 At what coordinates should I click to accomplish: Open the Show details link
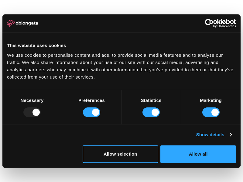pos(210,135)
